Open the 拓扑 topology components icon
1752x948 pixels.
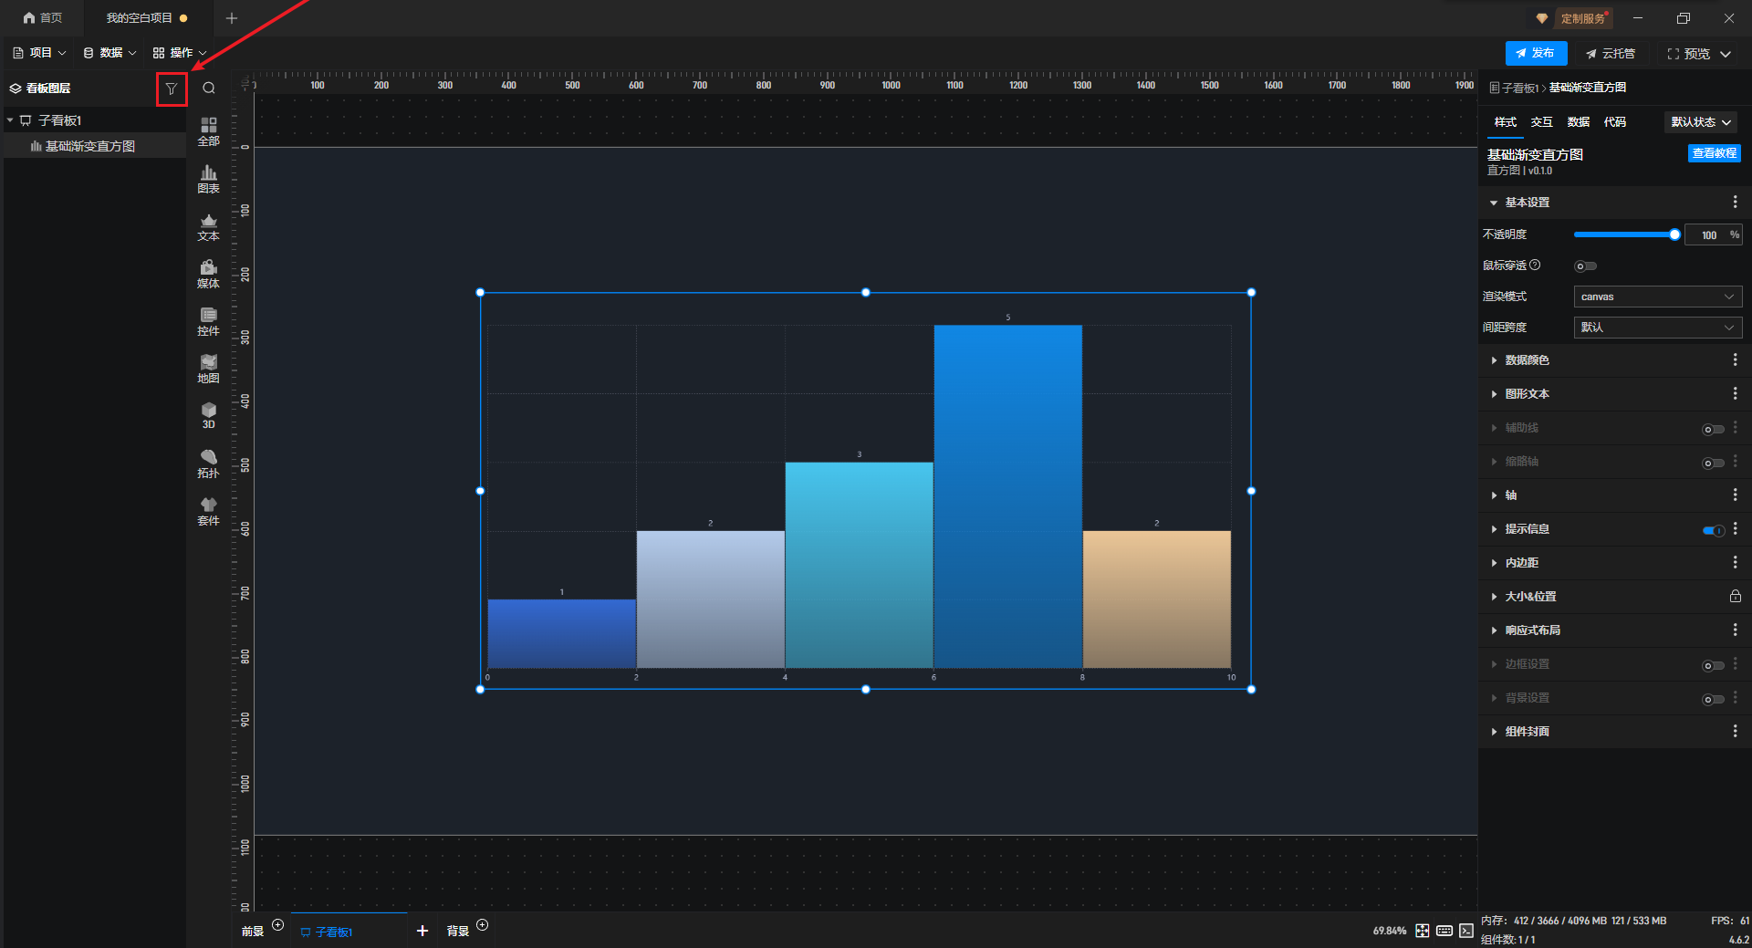[209, 464]
